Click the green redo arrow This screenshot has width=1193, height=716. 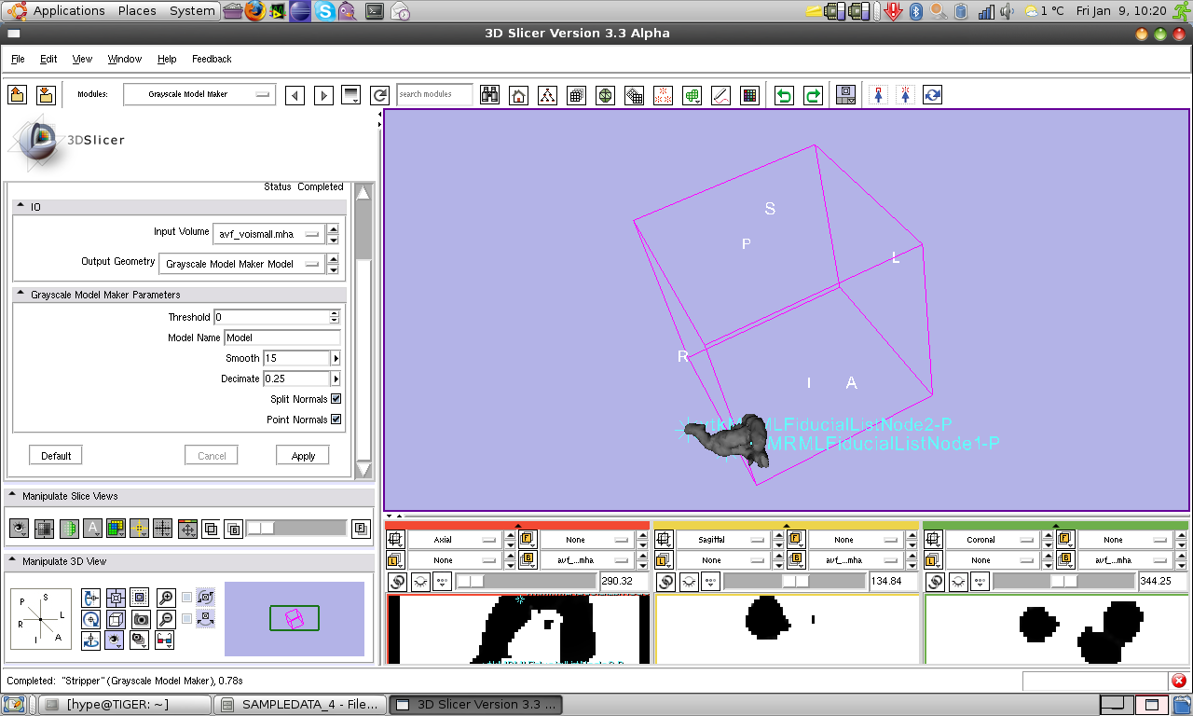(x=814, y=95)
